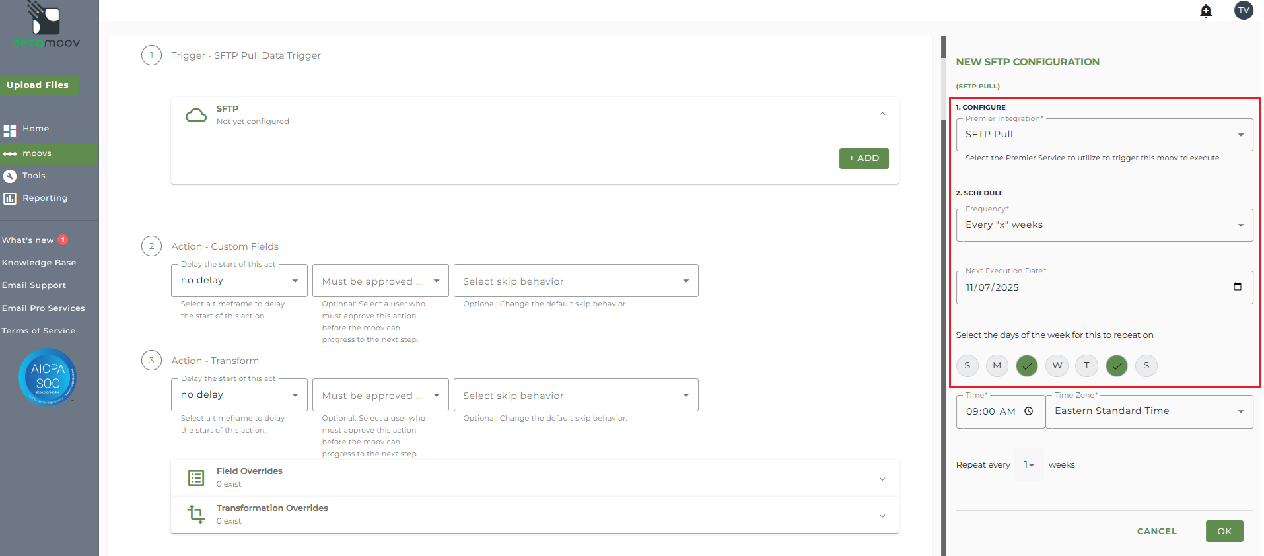Open the Knowledge Base link

[39, 263]
